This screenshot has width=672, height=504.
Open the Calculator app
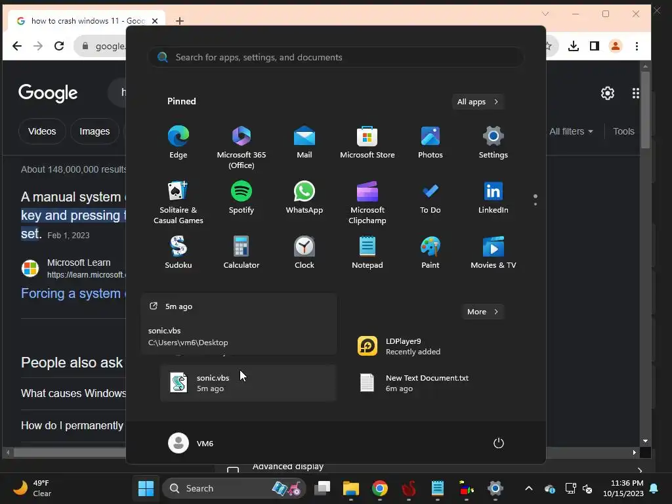[241, 253]
